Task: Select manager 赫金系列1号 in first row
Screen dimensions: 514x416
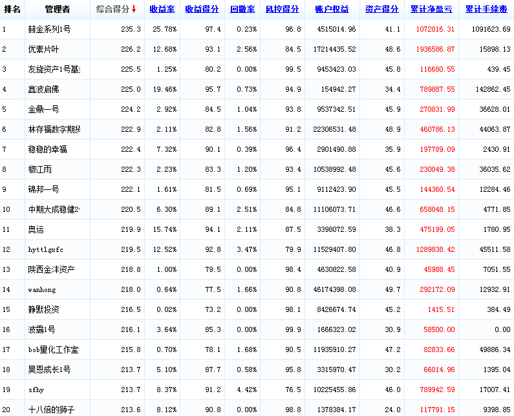Action: [49, 30]
